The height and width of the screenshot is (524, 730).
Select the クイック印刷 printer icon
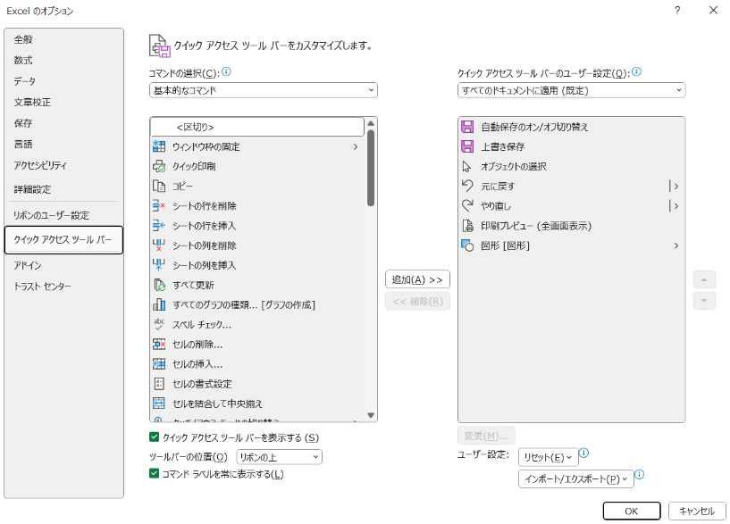[x=159, y=166]
